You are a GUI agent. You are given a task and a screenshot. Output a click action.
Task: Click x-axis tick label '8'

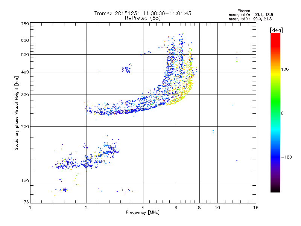[199, 208]
